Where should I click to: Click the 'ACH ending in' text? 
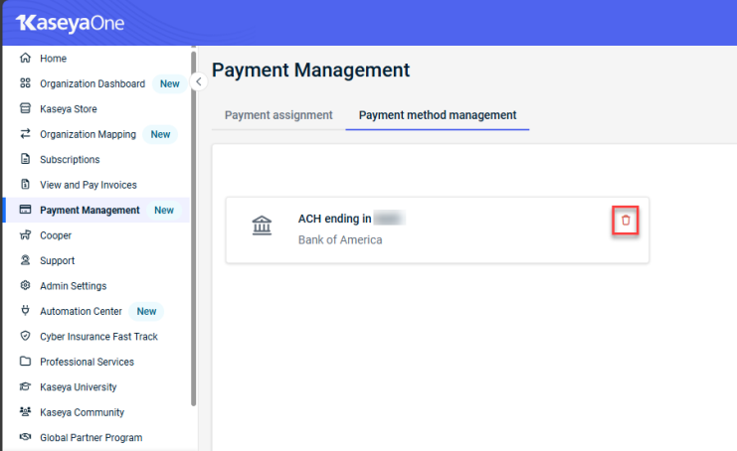coord(334,219)
